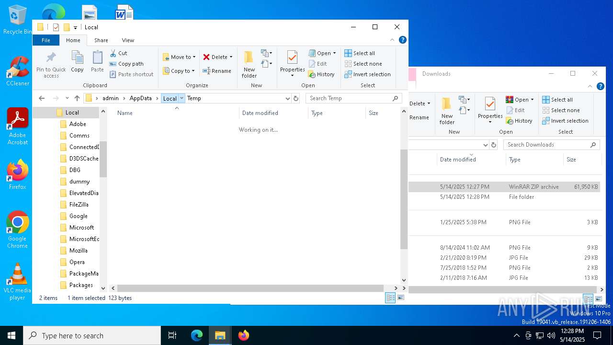Select Mozilla folder in navigation tree

pos(78,251)
